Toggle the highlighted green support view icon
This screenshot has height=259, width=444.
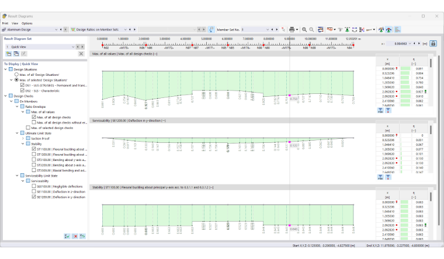(388, 29)
